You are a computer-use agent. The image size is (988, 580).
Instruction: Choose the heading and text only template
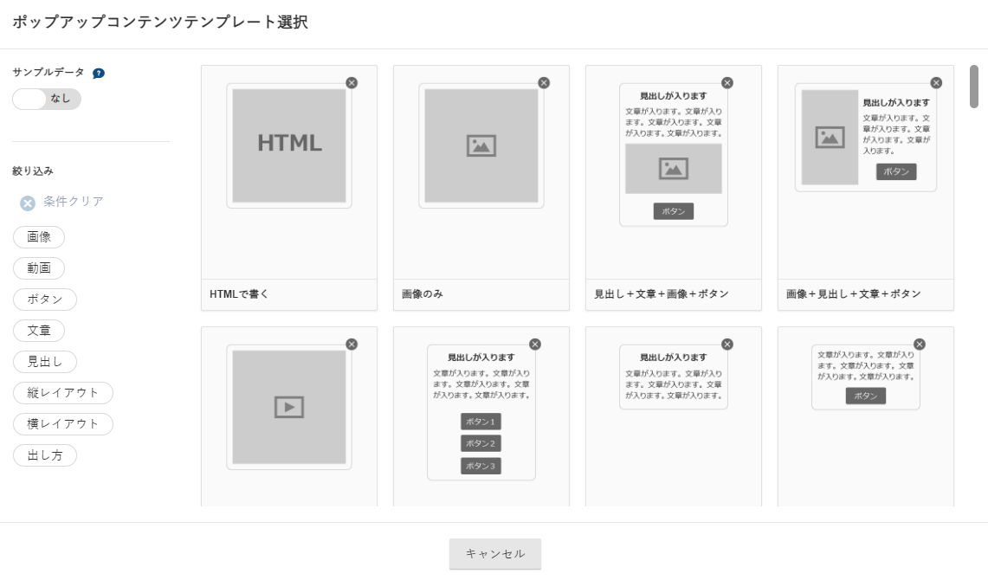coord(674,377)
